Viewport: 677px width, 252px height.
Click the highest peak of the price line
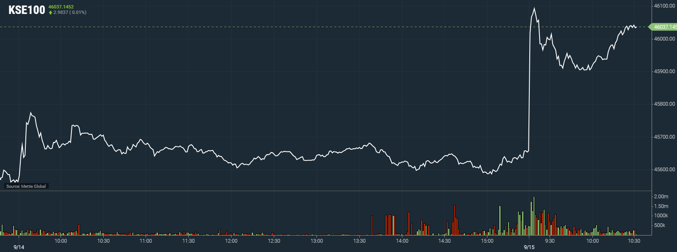click(534, 8)
